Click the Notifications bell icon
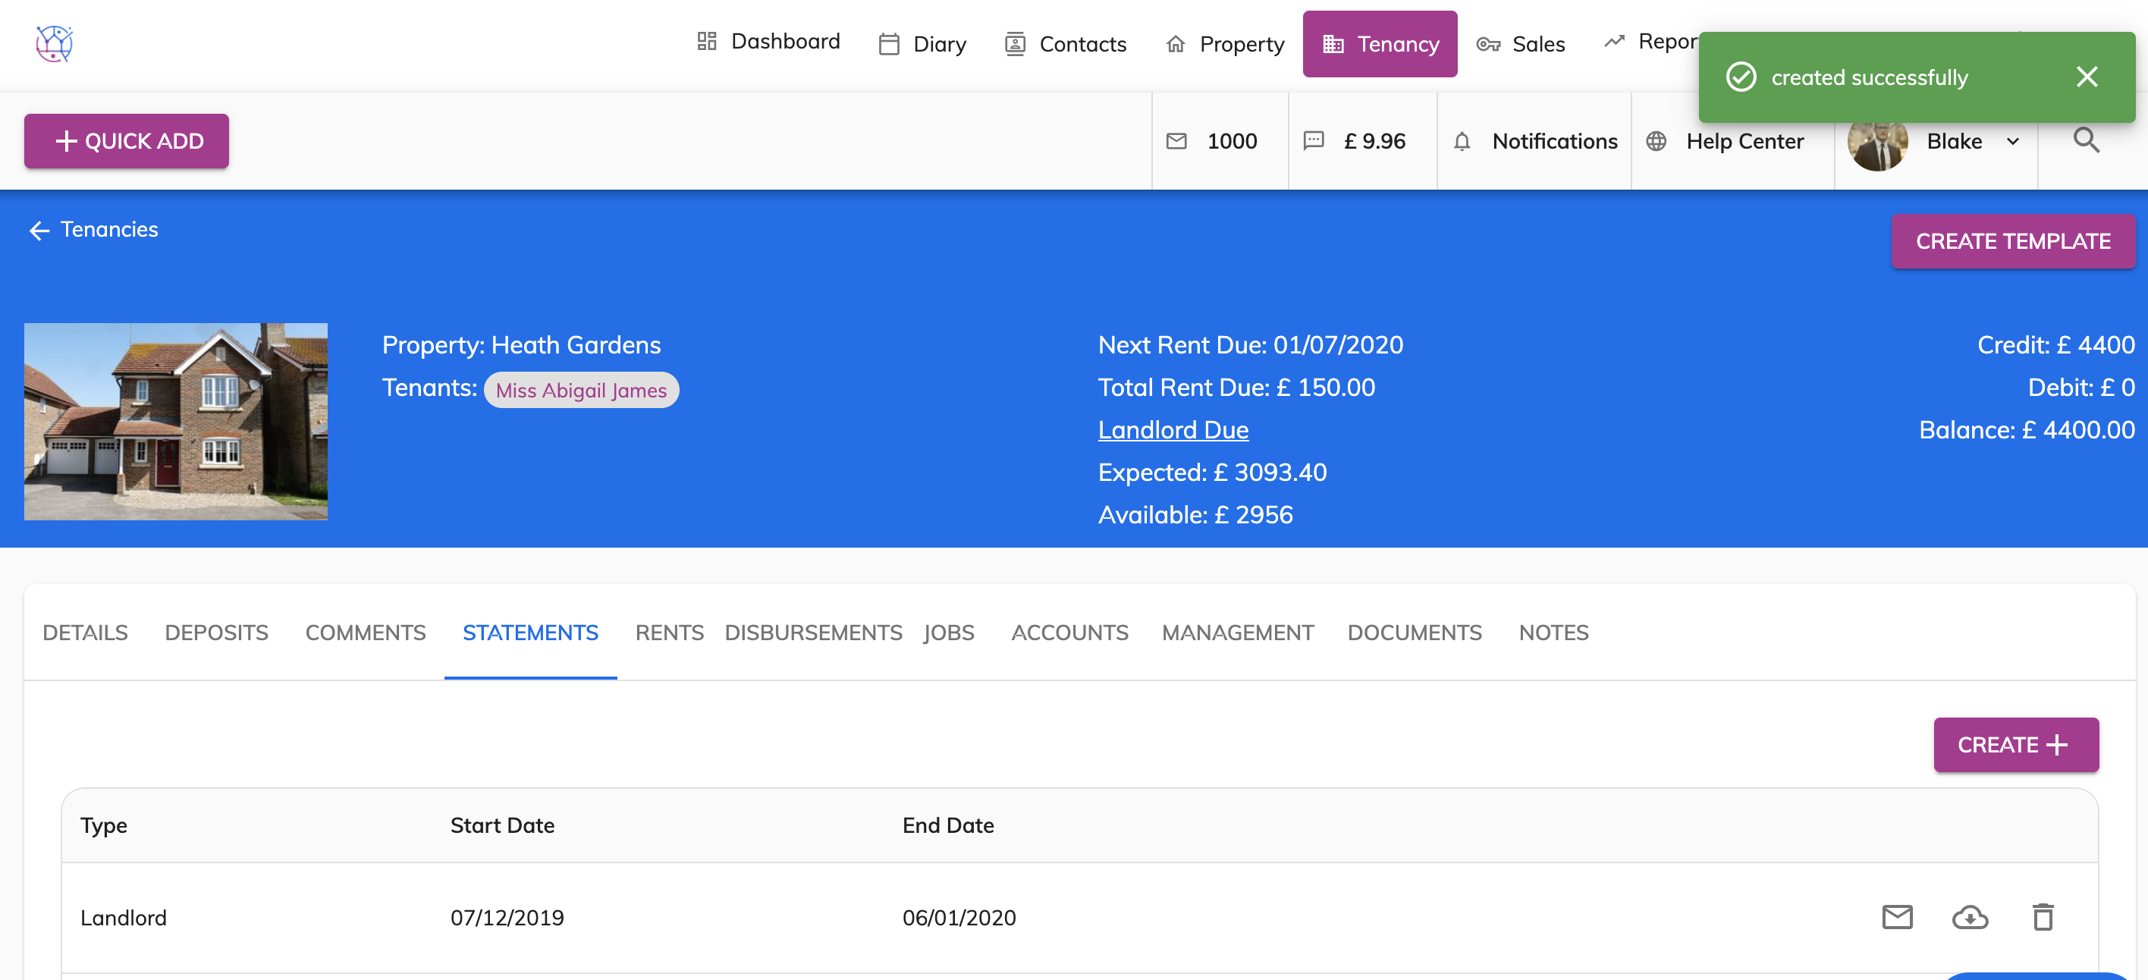Viewport: 2148px width, 980px height. point(1462,141)
